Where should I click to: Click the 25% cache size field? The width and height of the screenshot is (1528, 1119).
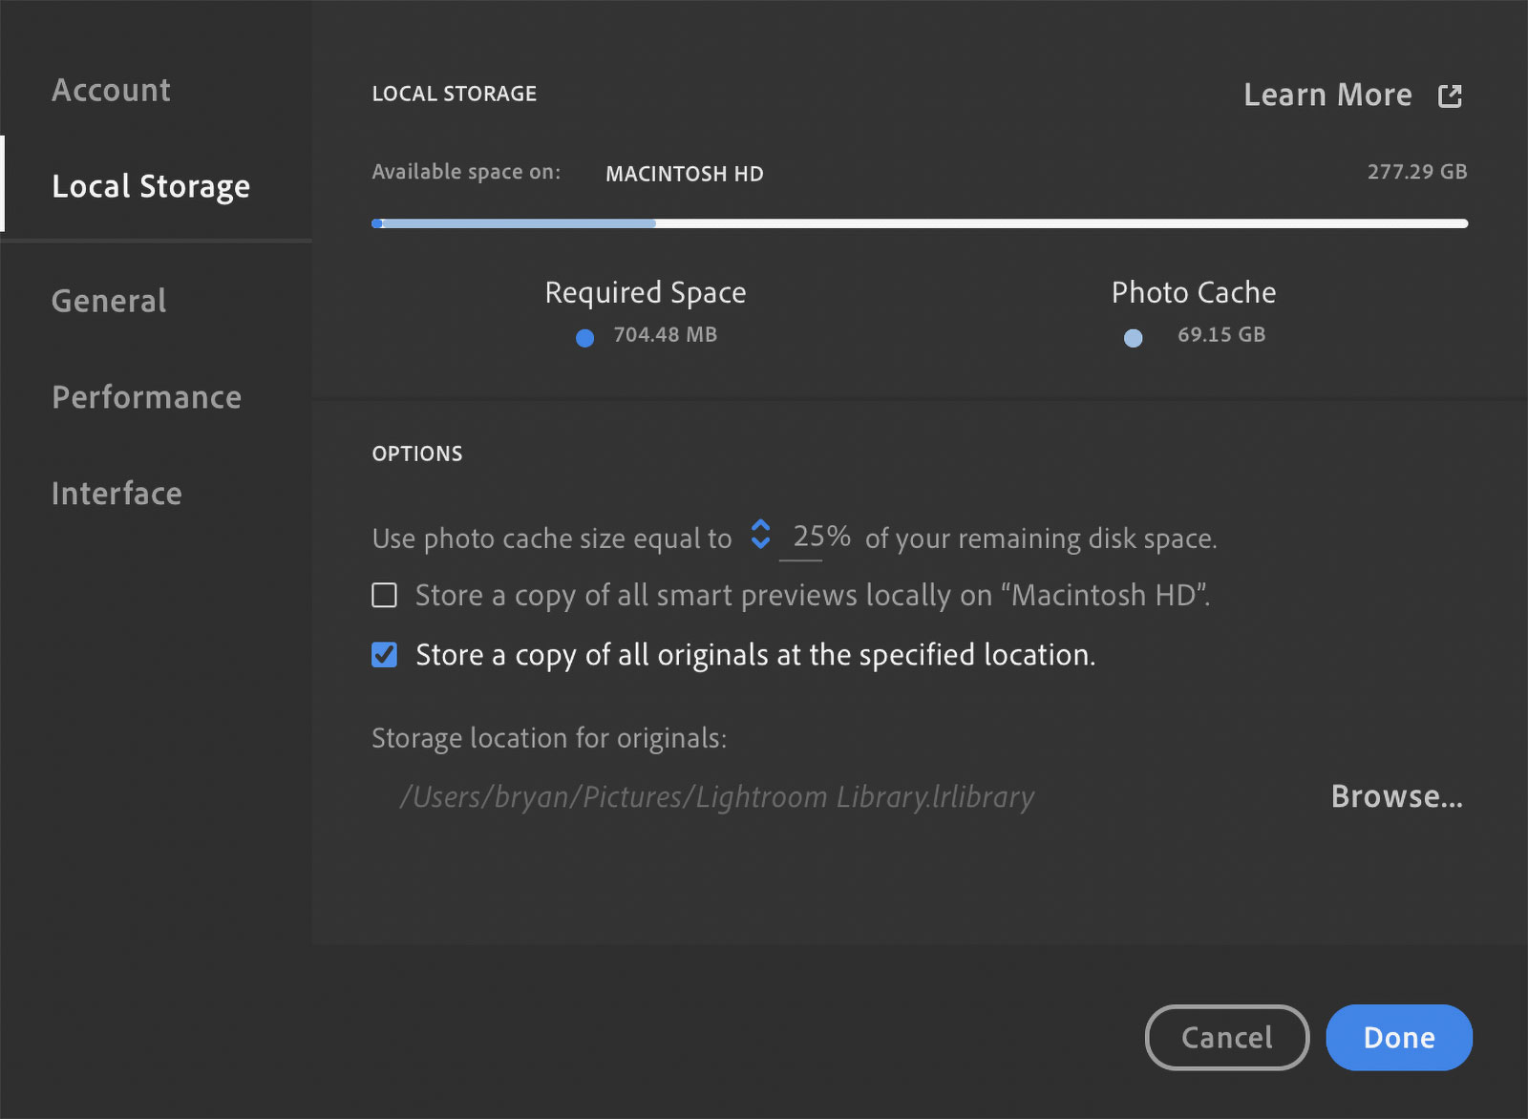tap(820, 538)
